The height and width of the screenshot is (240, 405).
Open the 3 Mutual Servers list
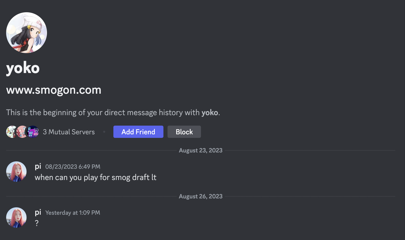click(69, 132)
